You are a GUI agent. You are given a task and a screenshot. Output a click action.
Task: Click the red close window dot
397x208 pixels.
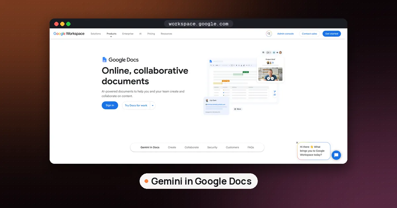point(56,24)
